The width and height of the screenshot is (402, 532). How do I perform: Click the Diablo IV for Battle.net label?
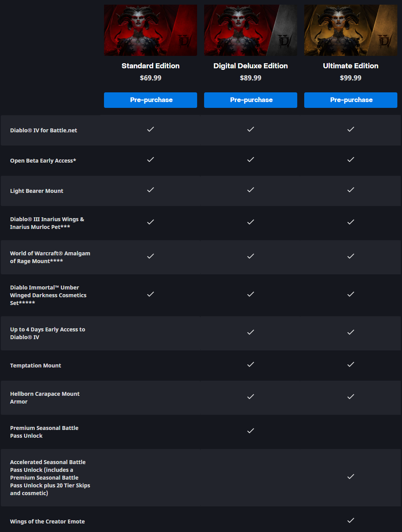click(x=43, y=130)
